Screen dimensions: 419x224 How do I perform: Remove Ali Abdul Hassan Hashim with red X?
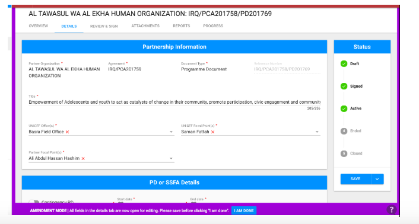(x=83, y=159)
